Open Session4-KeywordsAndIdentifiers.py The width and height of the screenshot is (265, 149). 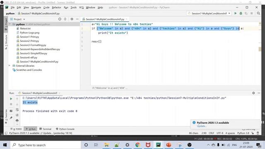[x=40, y=49]
